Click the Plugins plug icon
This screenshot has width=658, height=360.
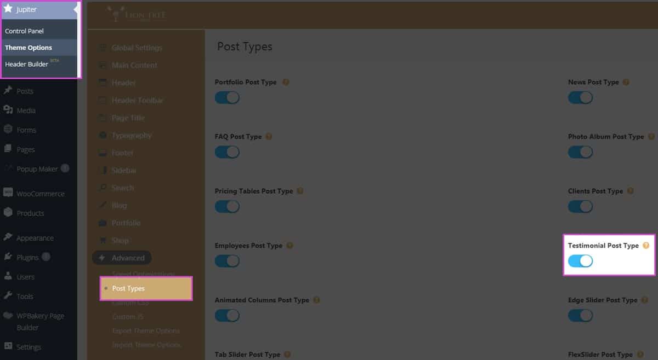[x=8, y=257]
